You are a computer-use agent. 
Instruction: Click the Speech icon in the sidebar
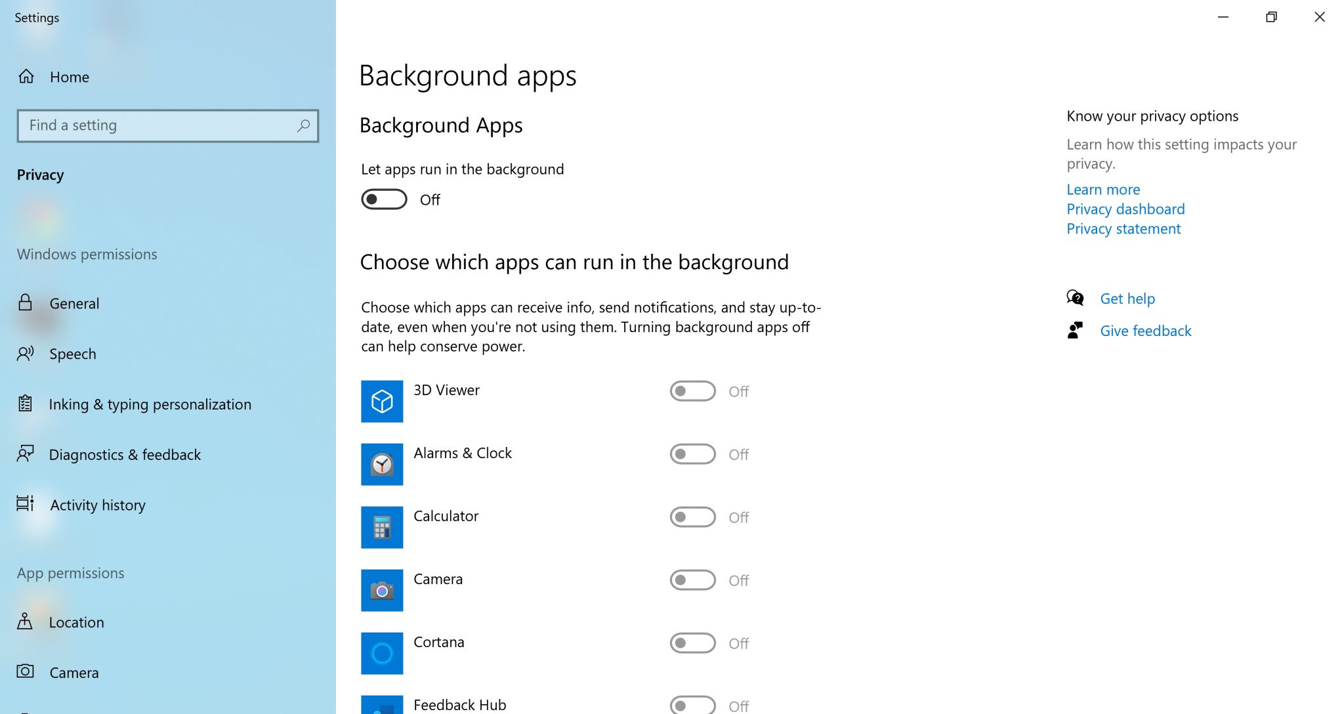26,354
